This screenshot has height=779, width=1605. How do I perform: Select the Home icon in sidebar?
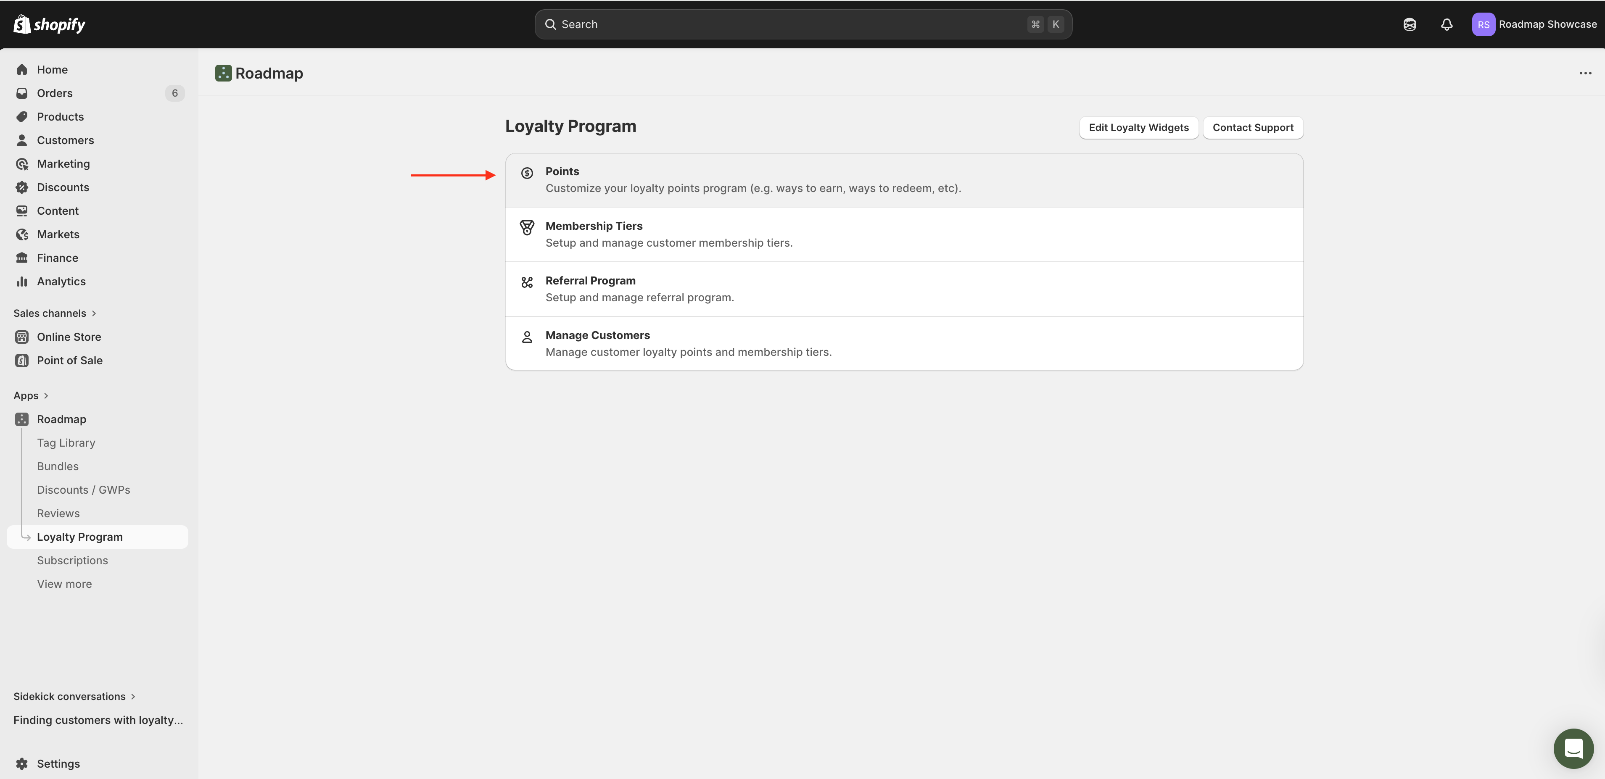point(22,69)
